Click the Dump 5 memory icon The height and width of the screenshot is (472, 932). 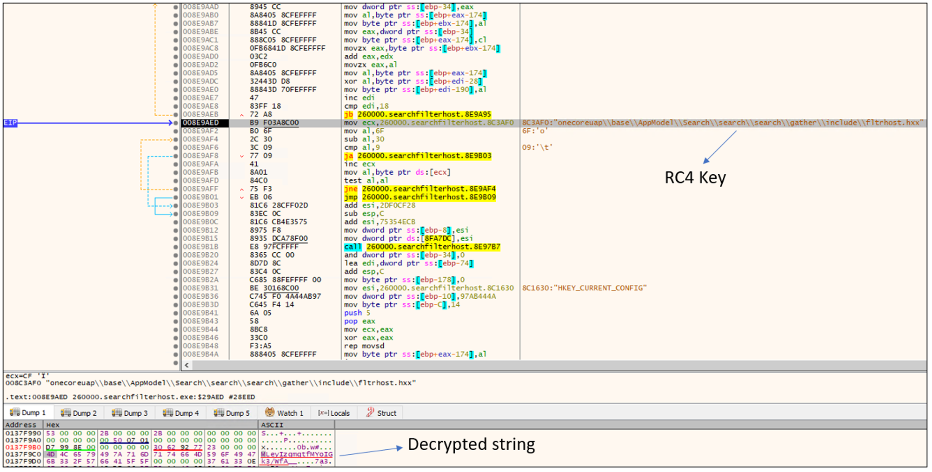pyautogui.click(x=219, y=413)
